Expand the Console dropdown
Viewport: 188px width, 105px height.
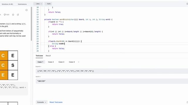[x=41, y=102]
